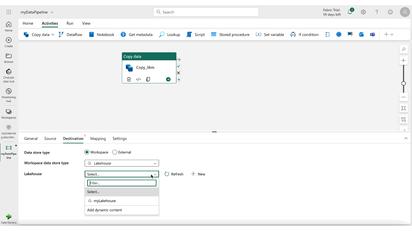Add Script activity

tap(196, 34)
